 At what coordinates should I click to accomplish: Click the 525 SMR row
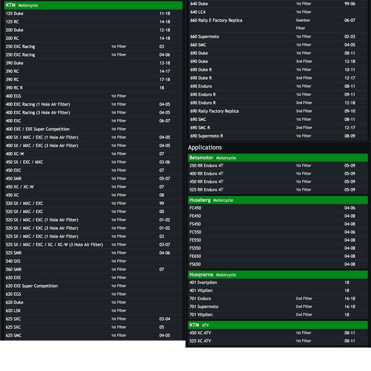pos(93,253)
